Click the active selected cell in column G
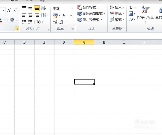 click(84, 81)
